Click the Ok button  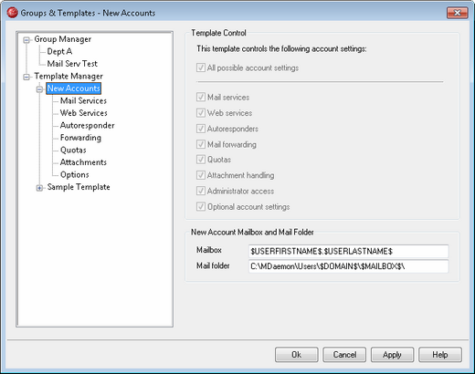point(297,355)
